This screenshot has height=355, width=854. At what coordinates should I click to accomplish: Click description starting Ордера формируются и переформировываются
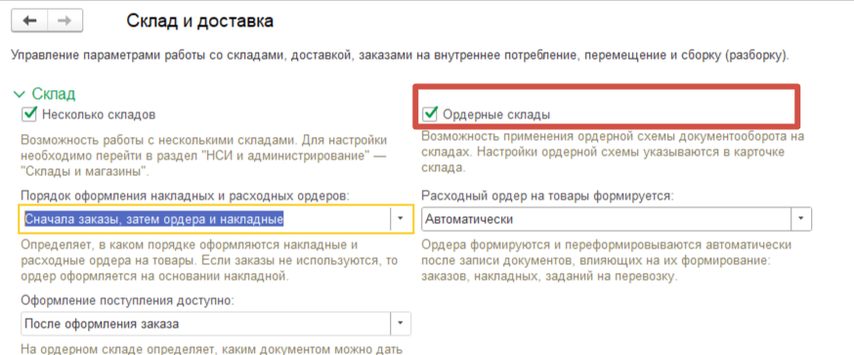click(607, 260)
